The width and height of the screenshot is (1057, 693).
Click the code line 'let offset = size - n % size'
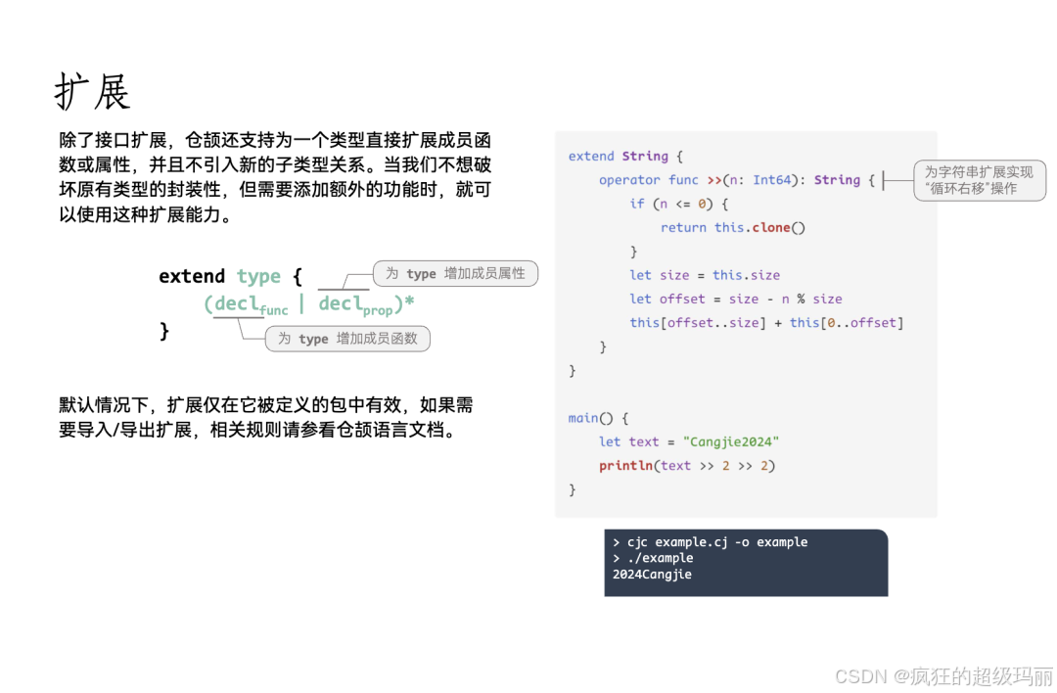point(735,299)
